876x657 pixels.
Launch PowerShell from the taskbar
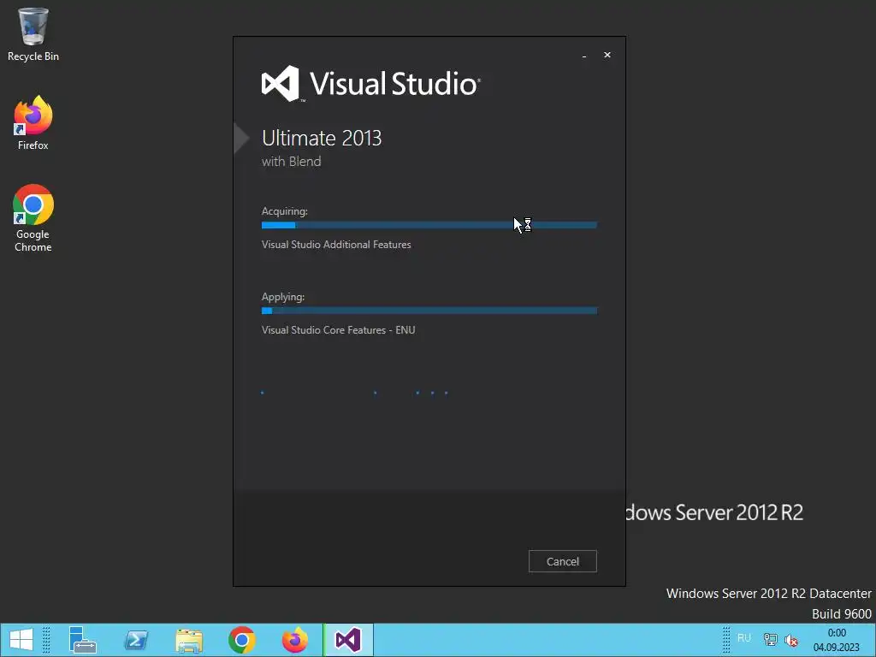click(x=136, y=640)
